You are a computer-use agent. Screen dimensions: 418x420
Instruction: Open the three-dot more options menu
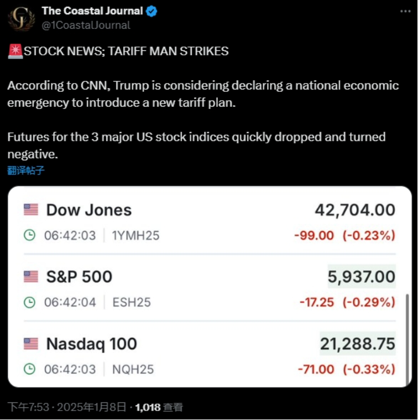(405, 11)
